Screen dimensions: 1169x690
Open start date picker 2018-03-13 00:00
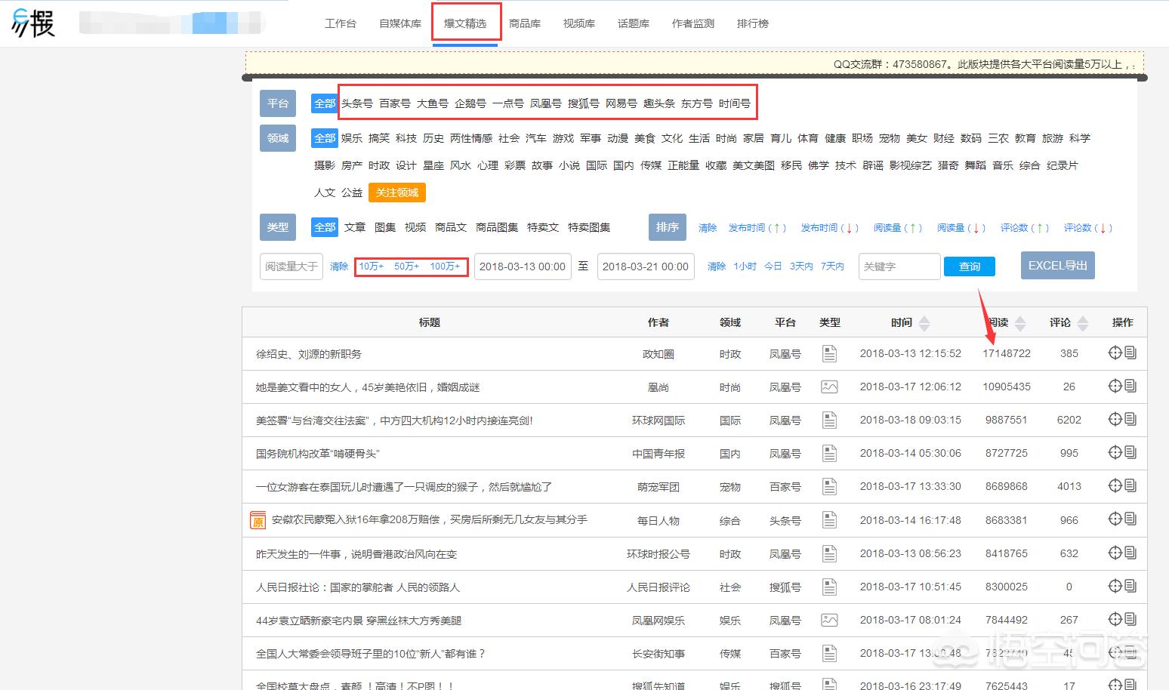tap(523, 266)
